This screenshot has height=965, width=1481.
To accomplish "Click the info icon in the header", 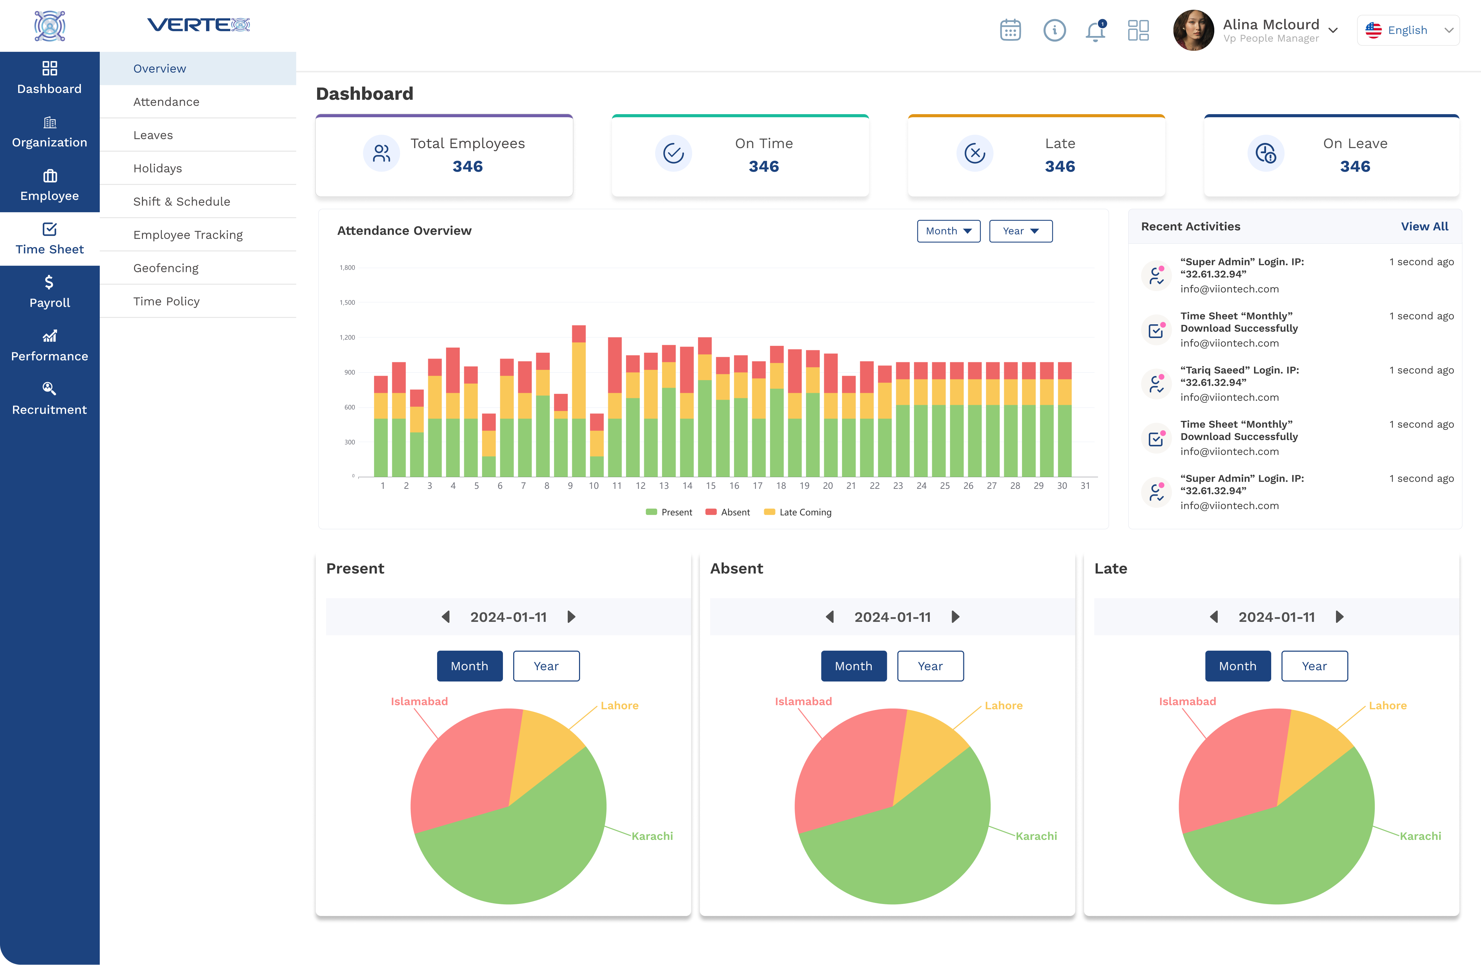I will pos(1053,30).
